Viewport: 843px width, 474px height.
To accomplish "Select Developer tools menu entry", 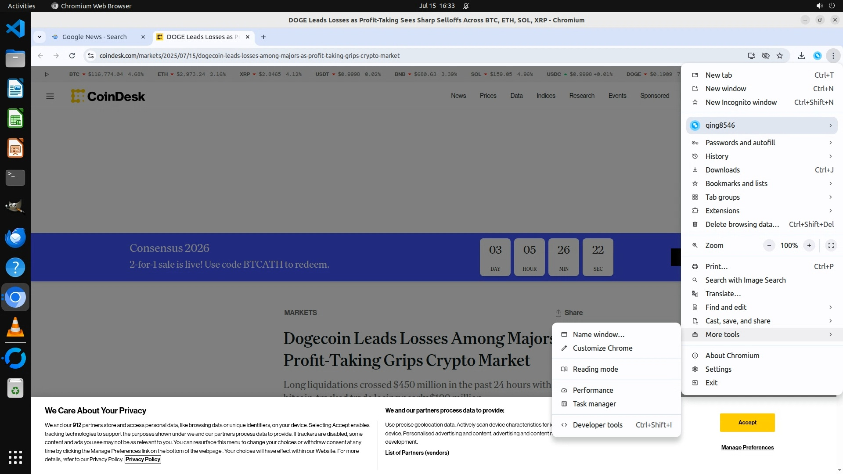I will [597, 425].
